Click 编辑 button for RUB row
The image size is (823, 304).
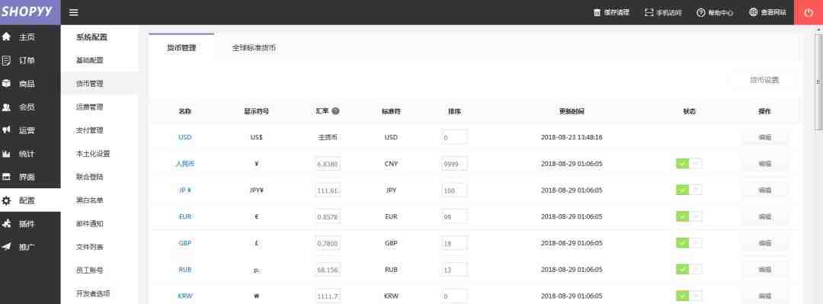(765, 270)
